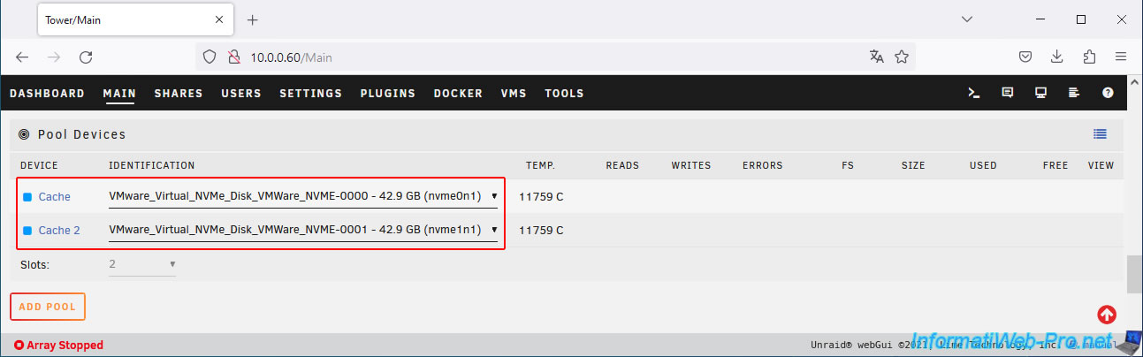Viewport: 1143px width, 357px height.
Task: Open the system log icon
Action: pyautogui.click(x=1074, y=93)
